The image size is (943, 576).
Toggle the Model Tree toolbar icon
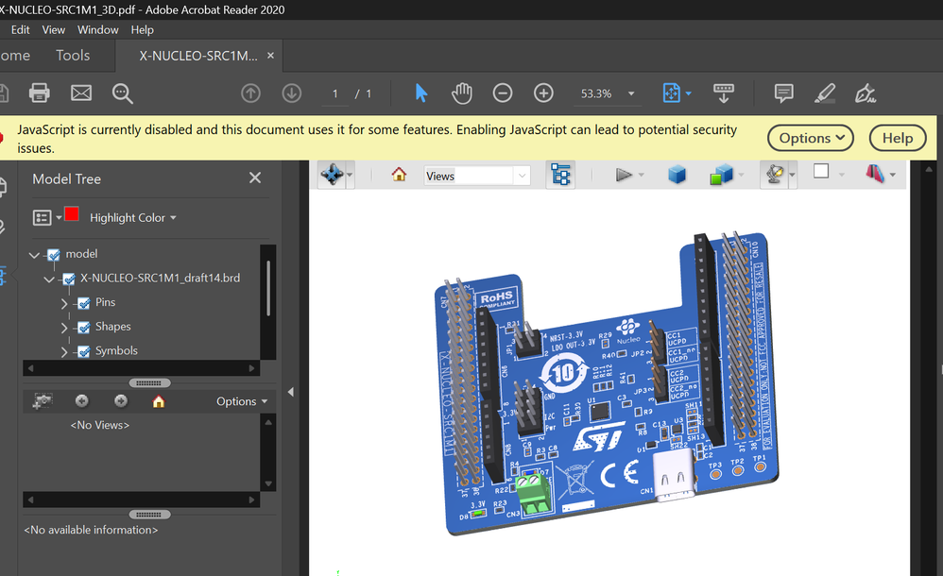tap(560, 175)
